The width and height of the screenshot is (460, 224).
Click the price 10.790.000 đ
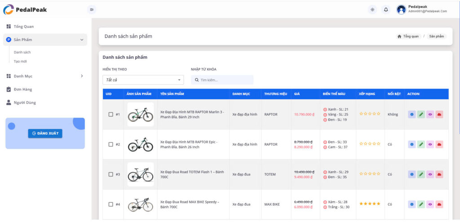pos(304,114)
